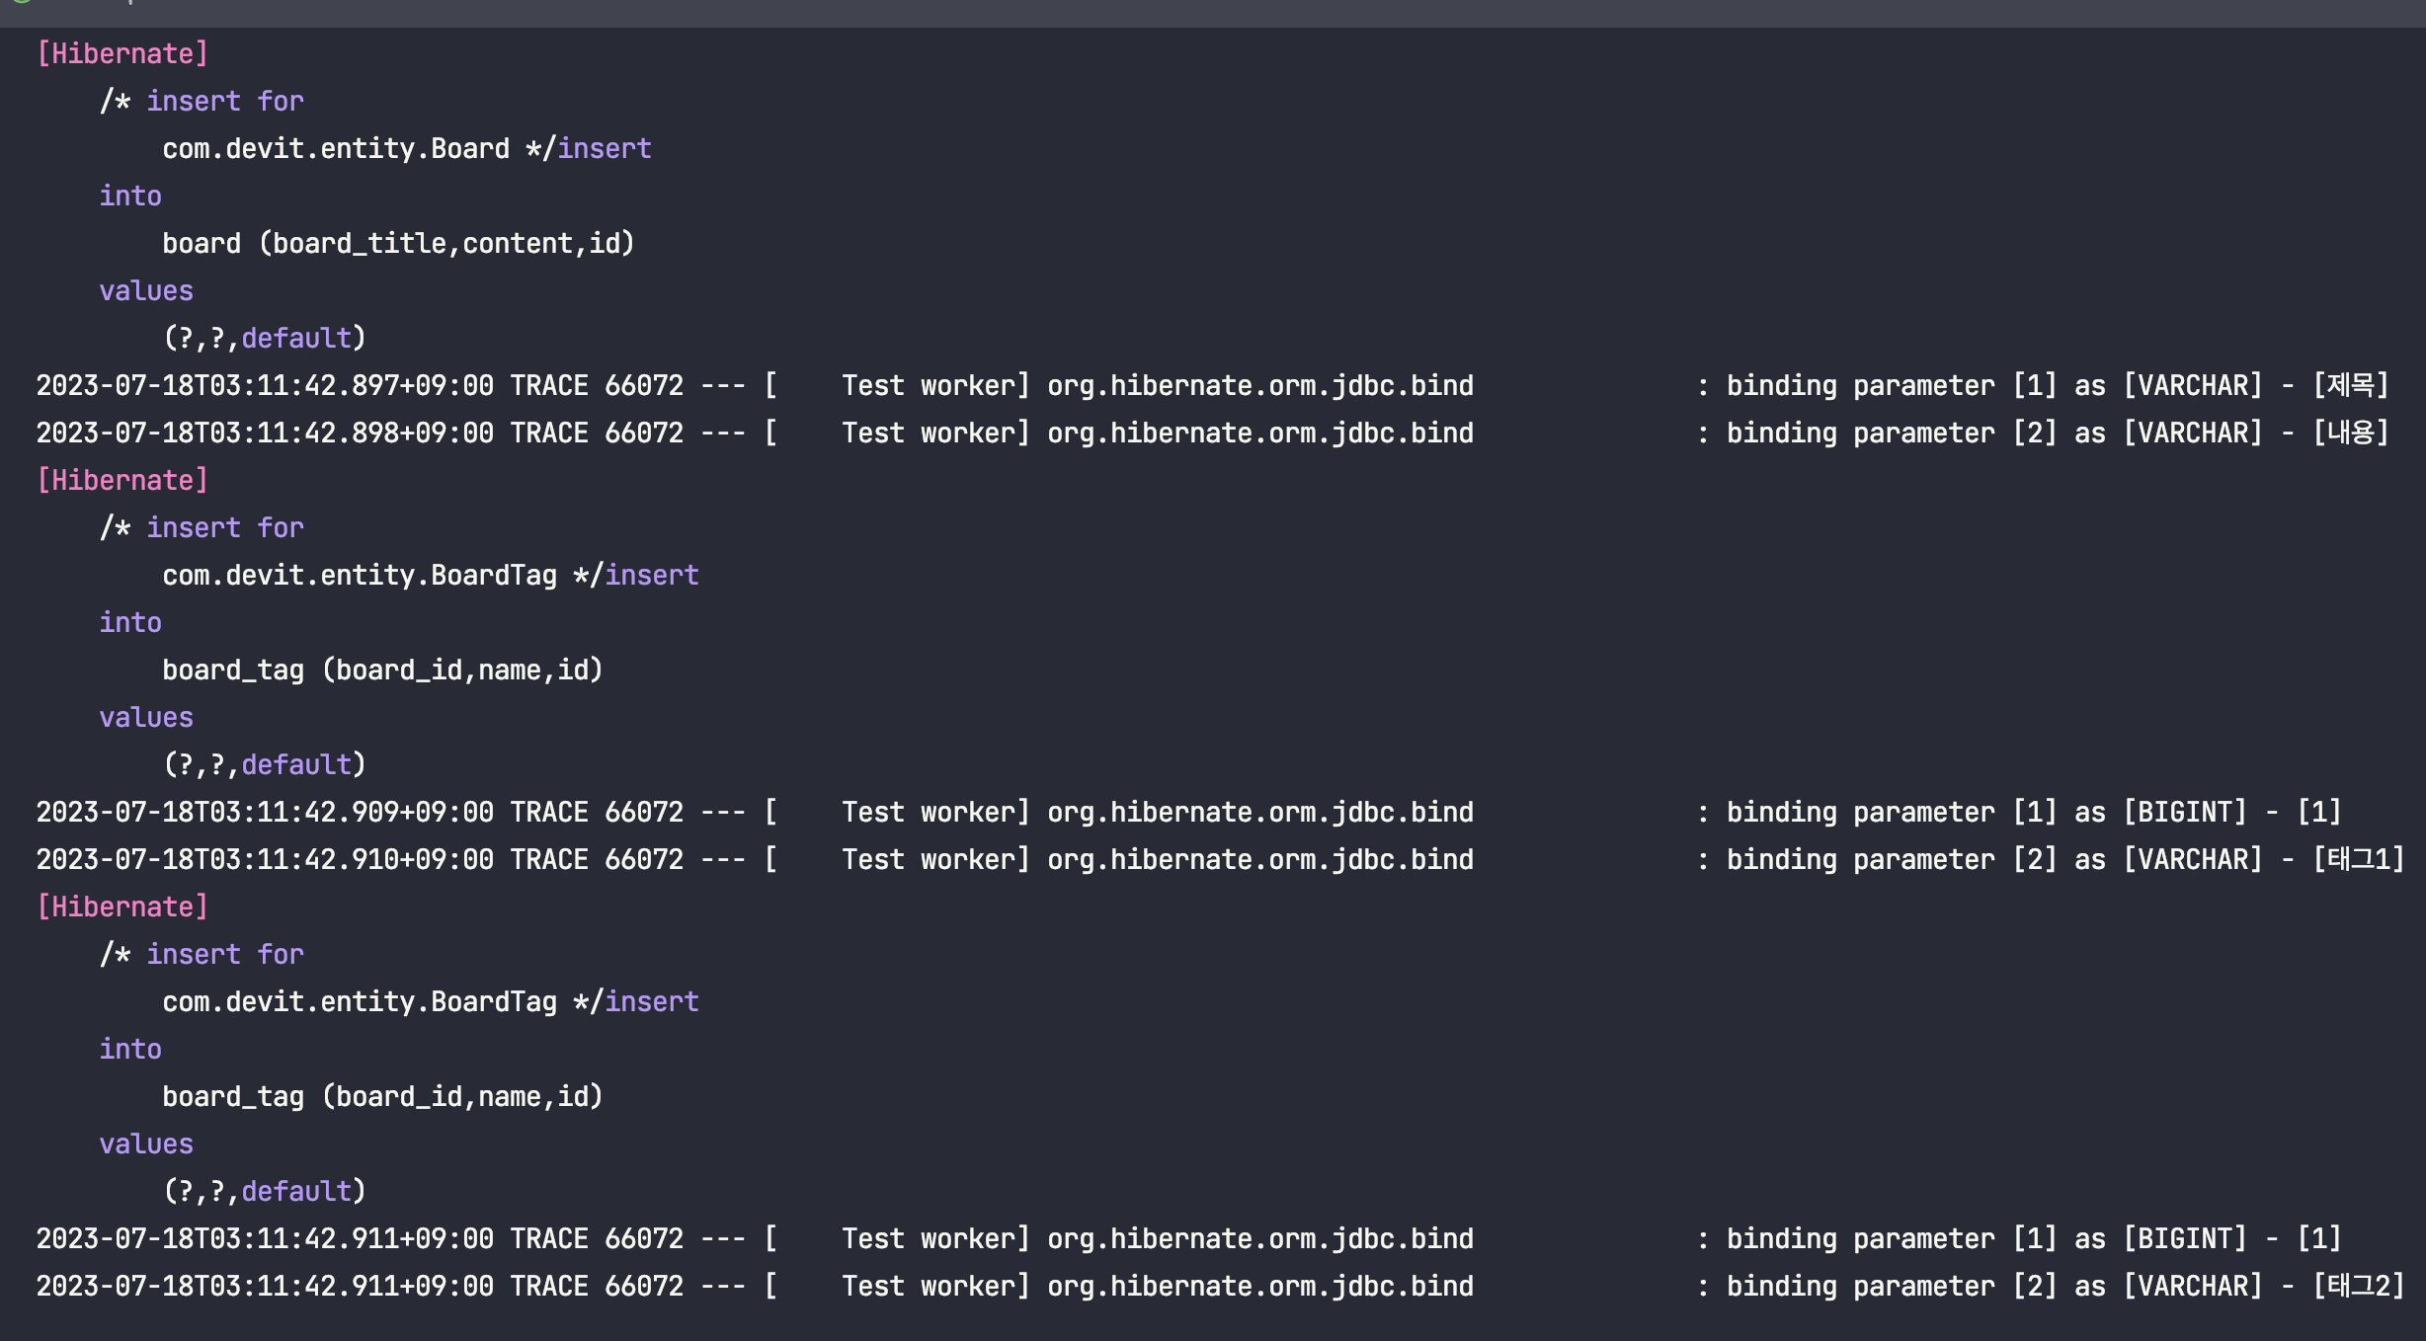Viewport: 2426px width, 1341px height.
Task: Click the first com.devit.entity.BoardTag class name
Action: click(360, 575)
